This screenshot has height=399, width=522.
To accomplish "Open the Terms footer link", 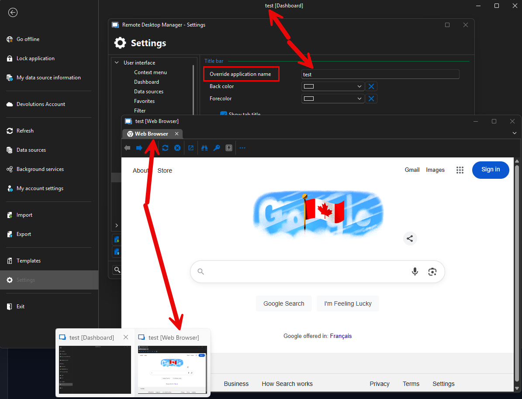I will point(411,384).
